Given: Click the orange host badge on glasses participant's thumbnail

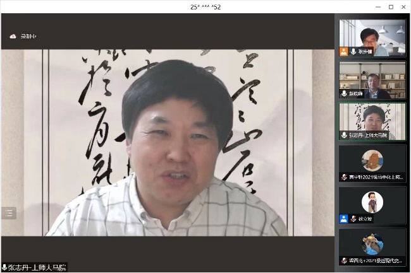Looking at the screenshot, I should click(344, 52).
